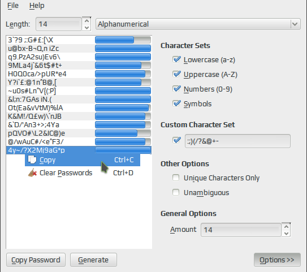The height and width of the screenshot is (272, 307).
Task: Collapse panel with Options >> button
Action: [x=277, y=260]
